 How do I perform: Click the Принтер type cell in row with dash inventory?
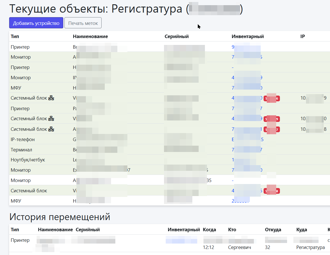coord(20,67)
